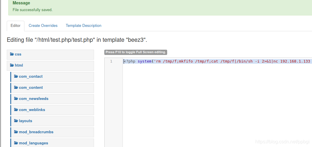Click the com_weblinks folder icon
312x147 pixels.
pos(16,110)
